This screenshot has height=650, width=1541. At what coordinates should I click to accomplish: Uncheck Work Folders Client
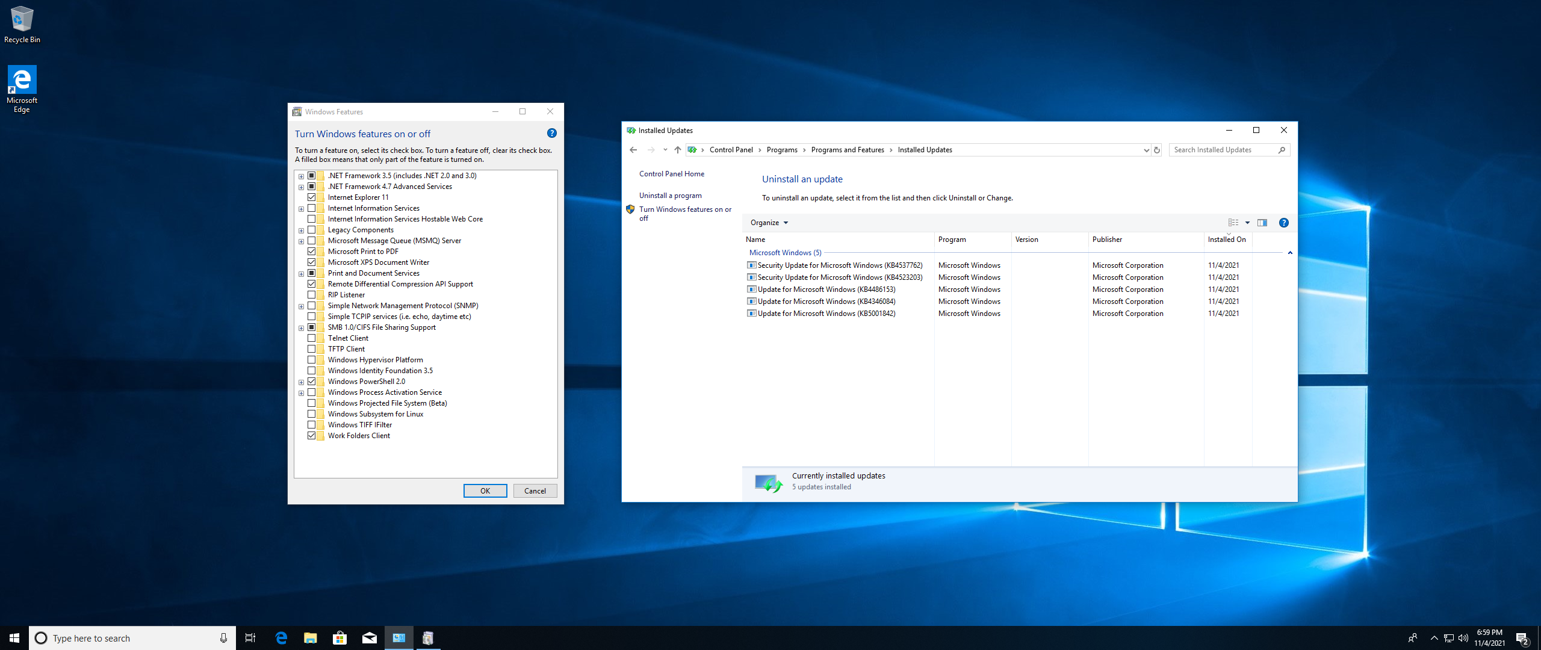pyautogui.click(x=312, y=436)
